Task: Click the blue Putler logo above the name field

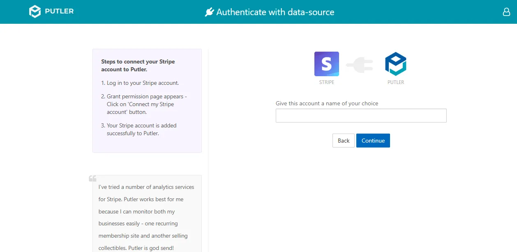Action: click(x=396, y=64)
